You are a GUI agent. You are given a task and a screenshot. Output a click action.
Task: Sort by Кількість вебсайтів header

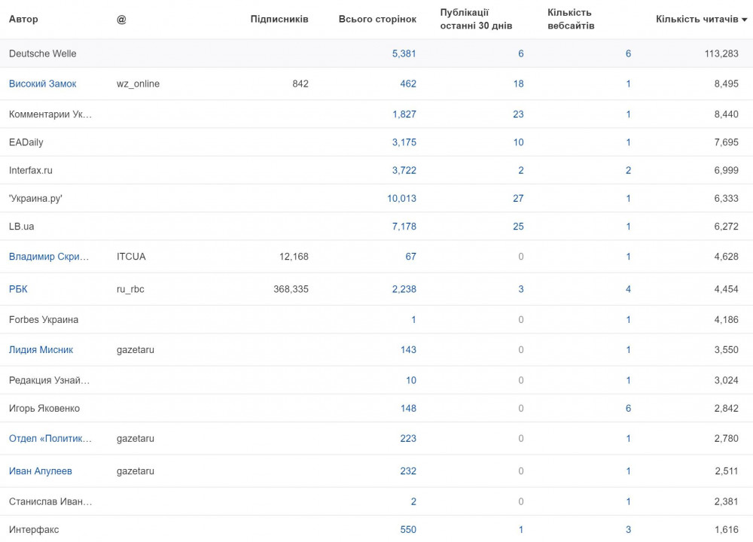571,20
